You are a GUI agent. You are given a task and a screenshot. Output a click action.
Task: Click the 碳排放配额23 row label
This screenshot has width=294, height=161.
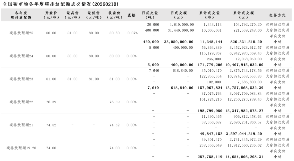point(21,79)
